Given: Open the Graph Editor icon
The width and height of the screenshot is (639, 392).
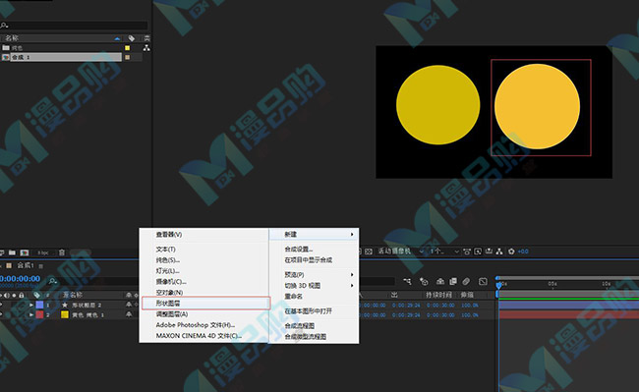Looking at the screenshot, I should pyautogui.click(x=483, y=281).
